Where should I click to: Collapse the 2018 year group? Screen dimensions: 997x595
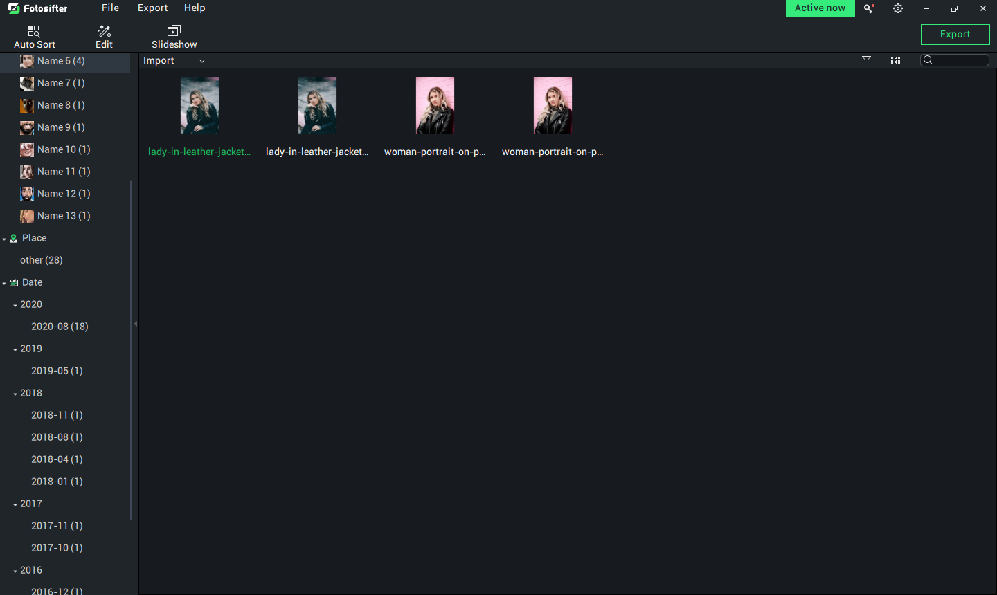point(15,394)
